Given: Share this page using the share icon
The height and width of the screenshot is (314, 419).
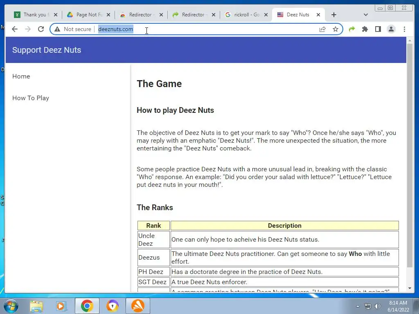Looking at the screenshot, I should click(x=322, y=29).
